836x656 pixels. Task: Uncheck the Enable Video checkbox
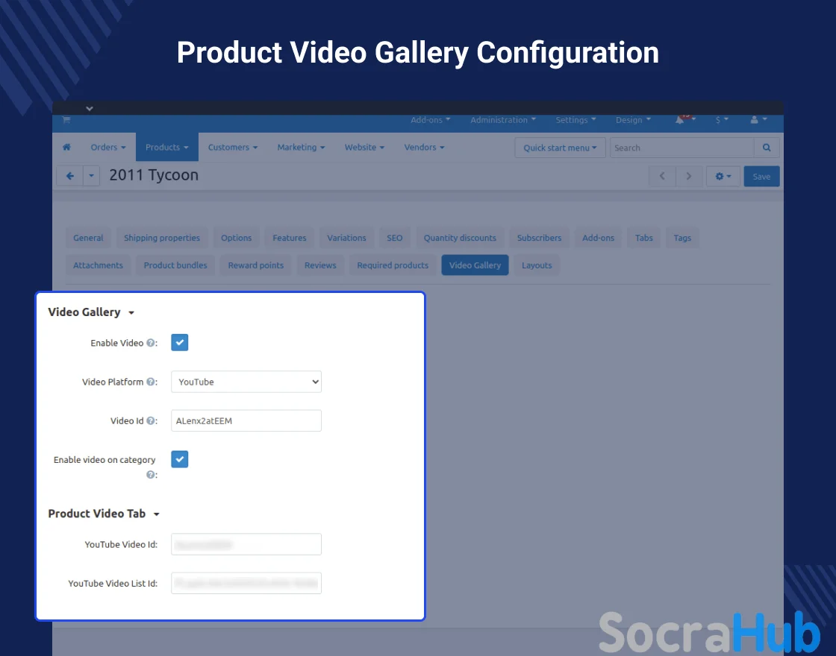pyautogui.click(x=179, y=342)
